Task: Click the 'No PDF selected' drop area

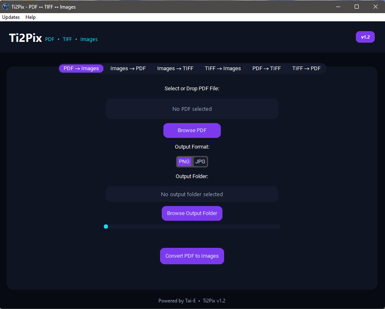Action: click(192, 109)
